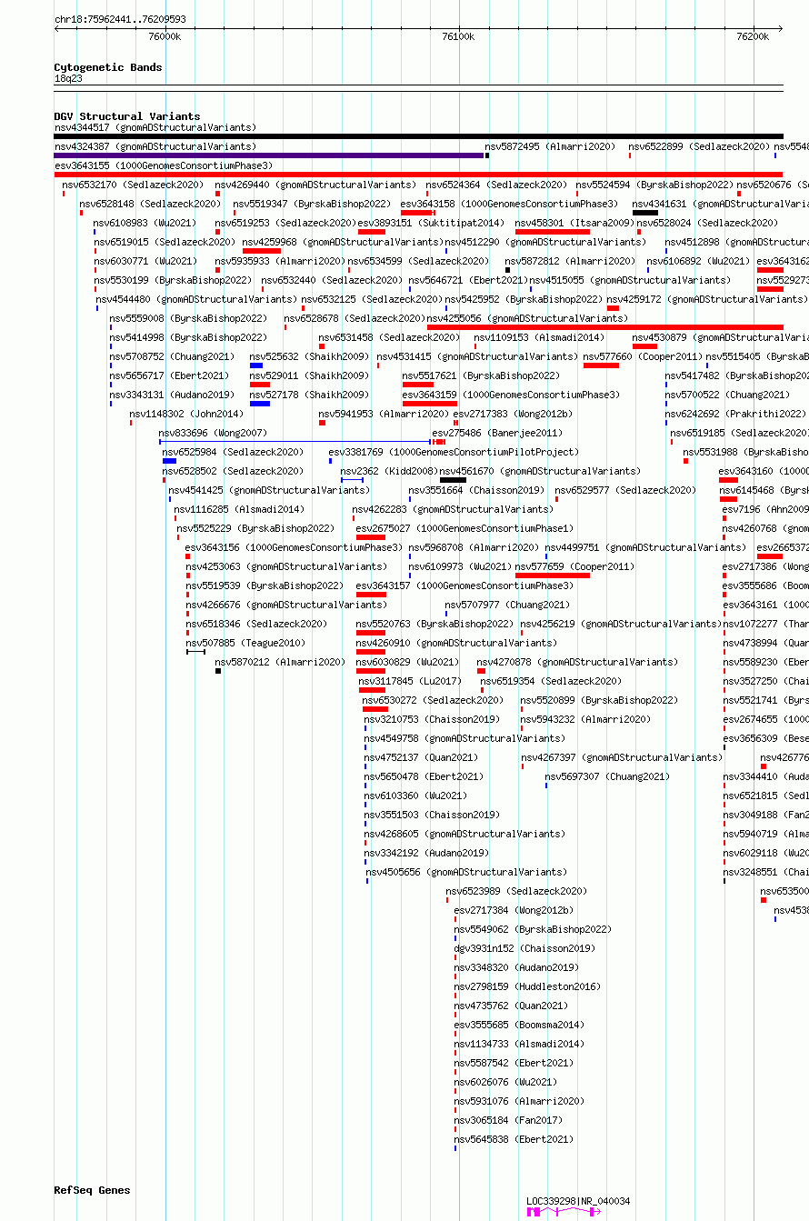Open variant nsv5872495 (Almarri2020)
809x1221 pixels.
pos(550,146)
